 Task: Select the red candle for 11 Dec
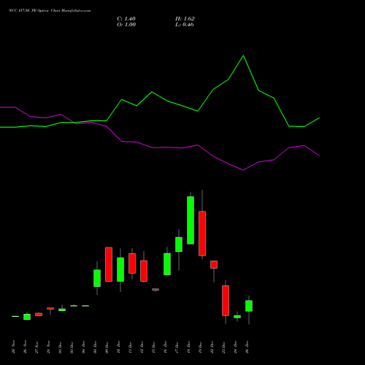click(132, 264)
